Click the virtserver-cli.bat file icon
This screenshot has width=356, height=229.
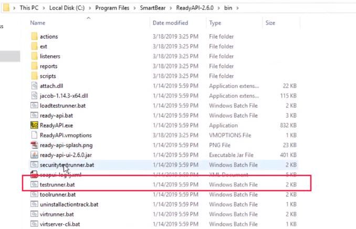pos(34,224)
